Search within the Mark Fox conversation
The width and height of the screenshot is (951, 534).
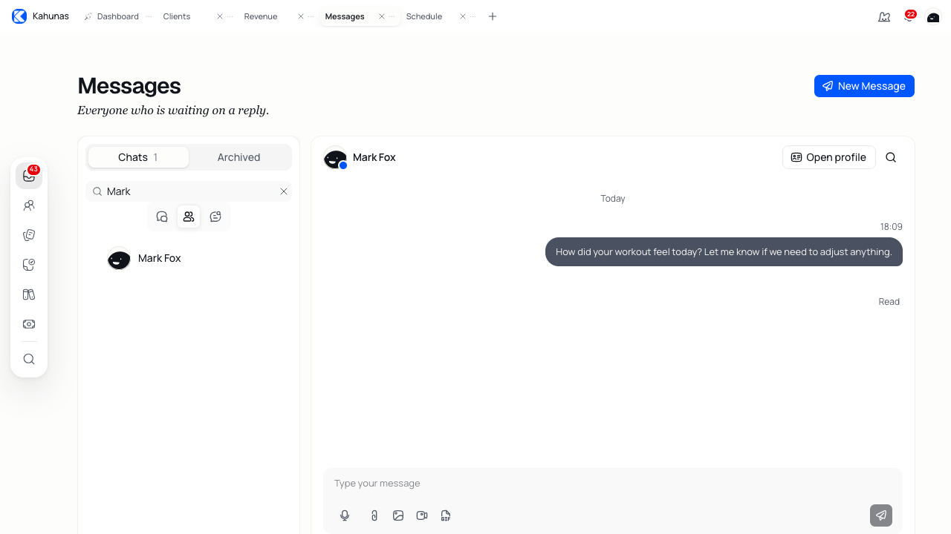891,157
